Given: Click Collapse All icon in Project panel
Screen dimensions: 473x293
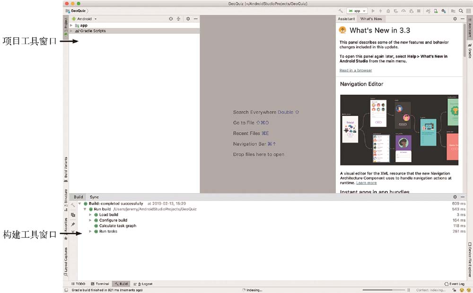Looking at the screenshot, I should (179, 19).
